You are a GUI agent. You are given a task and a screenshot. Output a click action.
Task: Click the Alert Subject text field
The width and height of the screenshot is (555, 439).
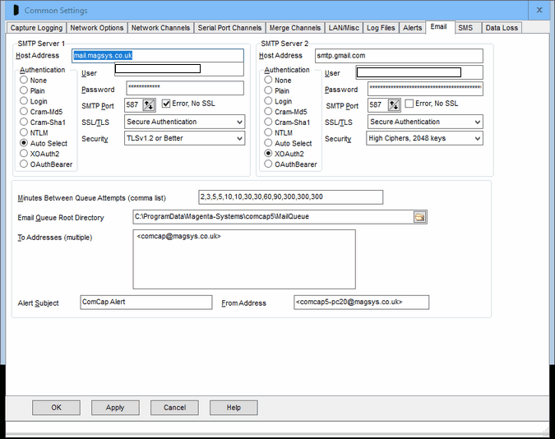pos(146,303)
